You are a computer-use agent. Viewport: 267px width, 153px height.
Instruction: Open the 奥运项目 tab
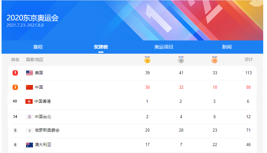pos(164,47)
